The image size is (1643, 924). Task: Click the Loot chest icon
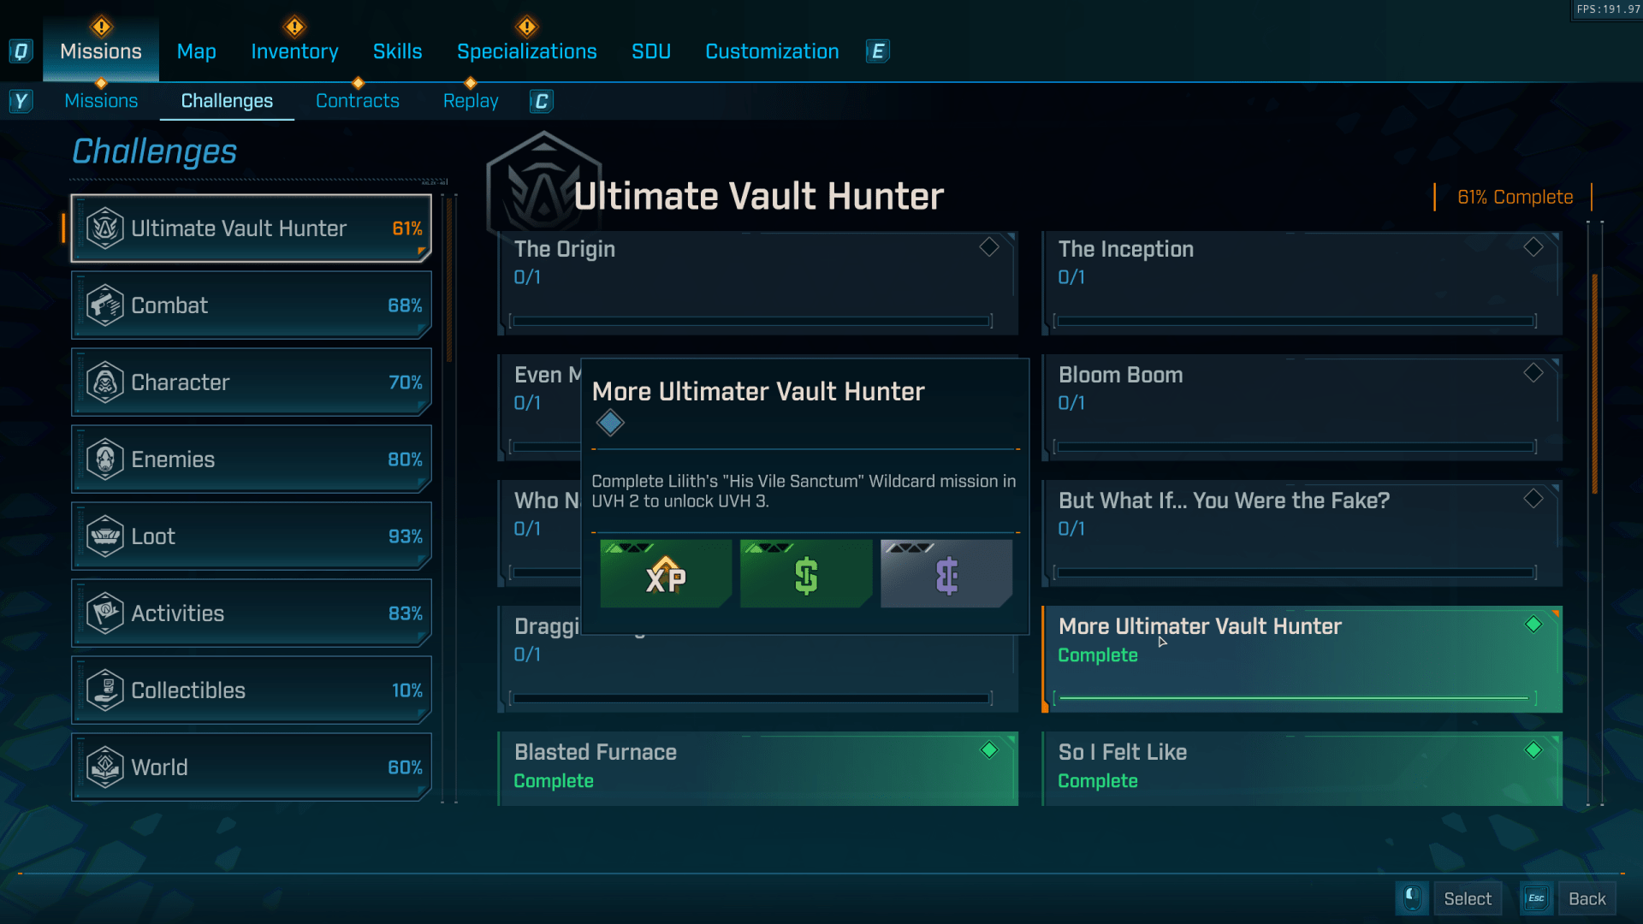click(x=104, y=536)
